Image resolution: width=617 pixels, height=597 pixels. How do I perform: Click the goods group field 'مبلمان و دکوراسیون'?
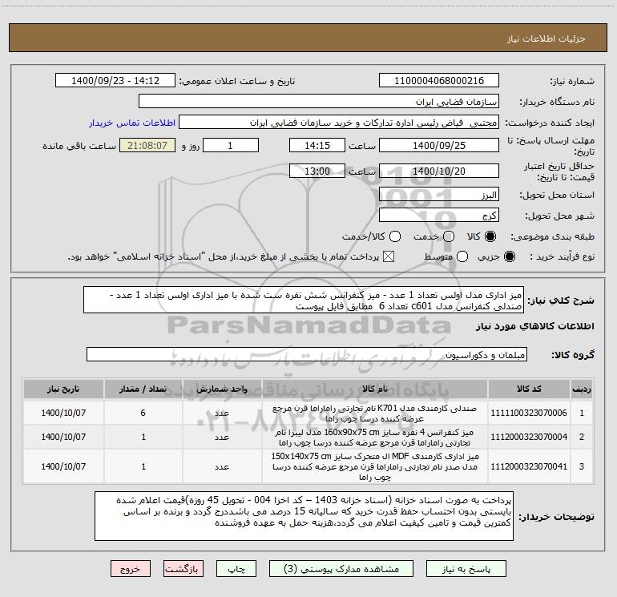(x=307, y=354)
